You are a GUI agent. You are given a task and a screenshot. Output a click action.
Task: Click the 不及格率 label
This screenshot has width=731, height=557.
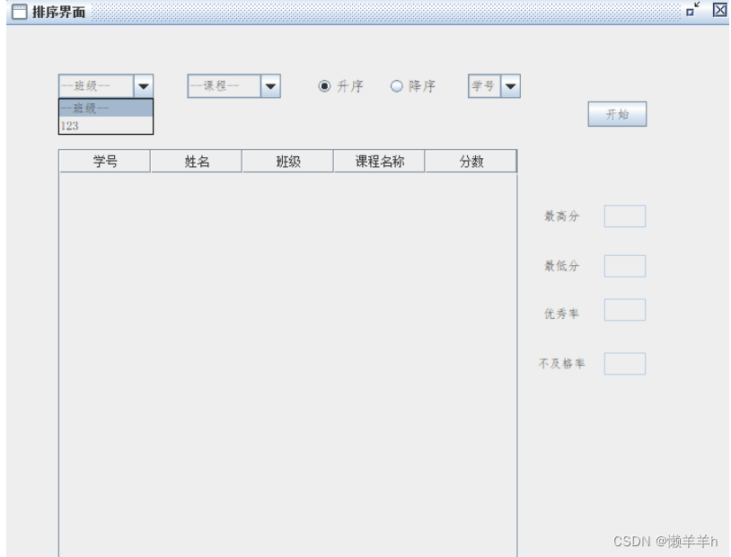pyautogui.click(x=562, y=364)
